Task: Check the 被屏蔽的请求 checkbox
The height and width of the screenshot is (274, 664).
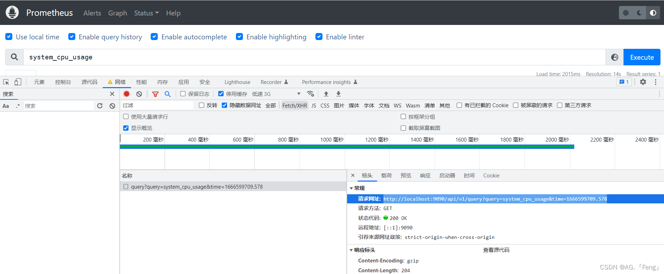Action: (x=515, y=105)
